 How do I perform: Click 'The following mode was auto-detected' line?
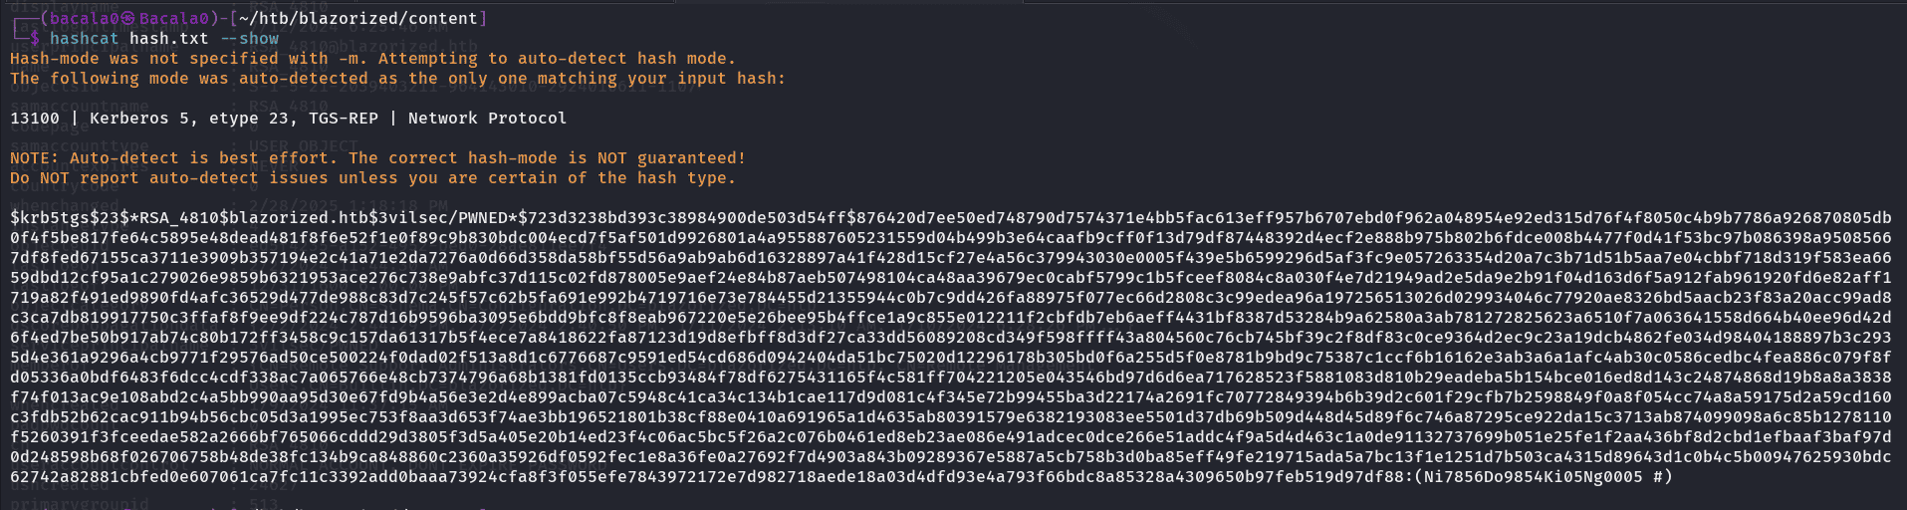[397, 79]
